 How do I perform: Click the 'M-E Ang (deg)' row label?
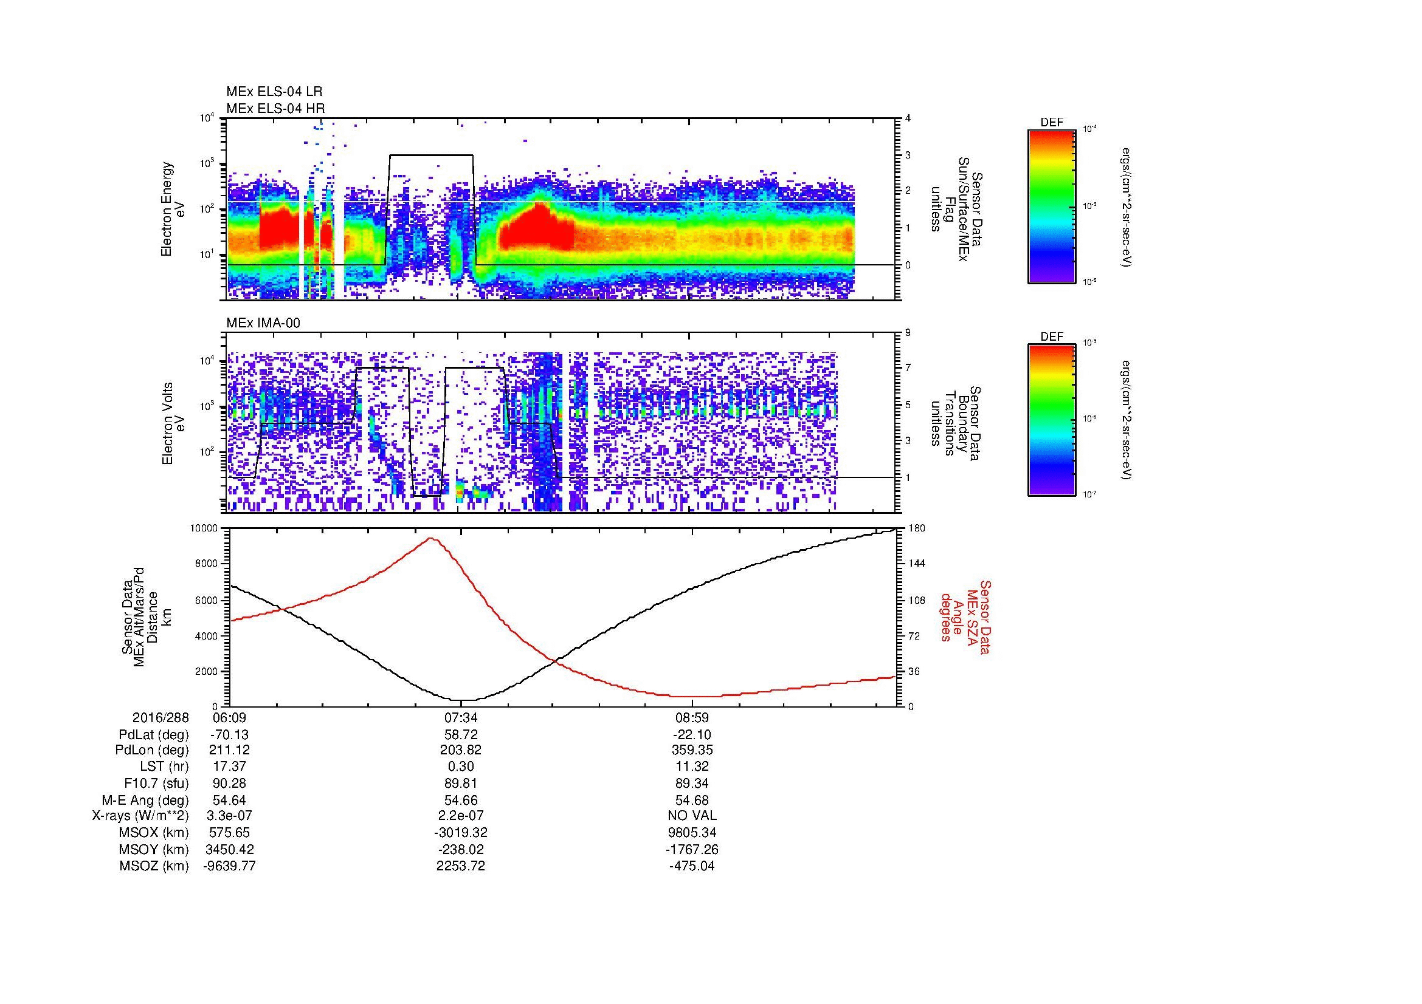[145, 801]
